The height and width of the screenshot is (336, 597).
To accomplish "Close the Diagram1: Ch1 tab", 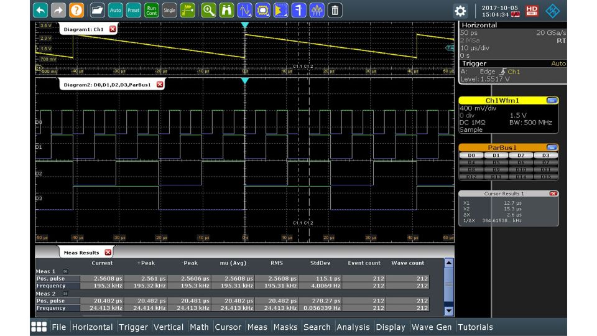I will coord(113,29).
